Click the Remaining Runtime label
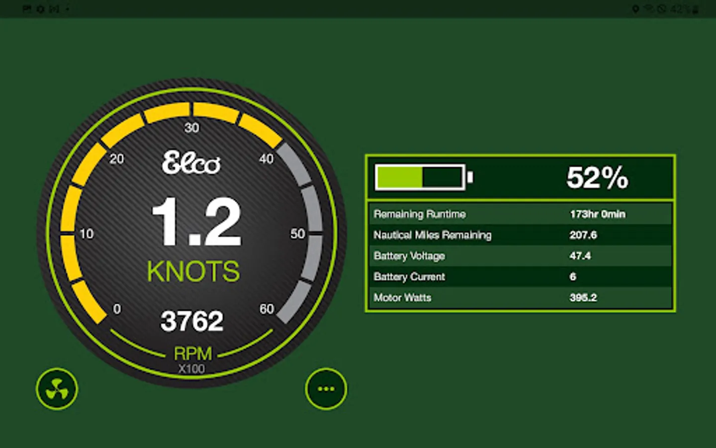Screen dimensions: 716x448 tap(420, 214)
